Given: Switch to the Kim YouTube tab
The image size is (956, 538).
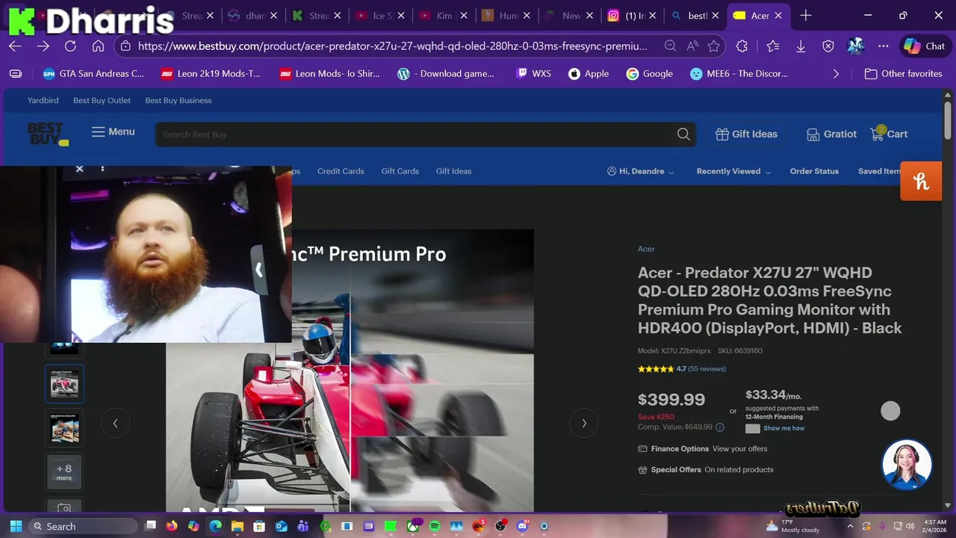Looking at the screenshot, I should 444,16.
